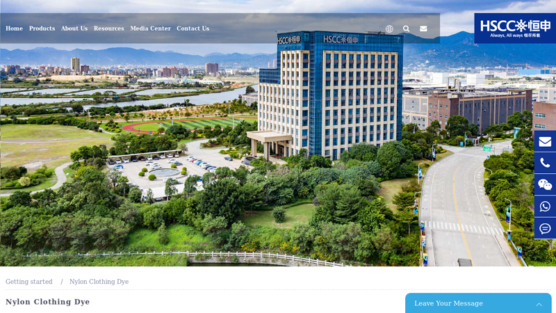Open the message chat bubble side icon
The height and width of the screenshot is (313, 556).
coord(545,228)
